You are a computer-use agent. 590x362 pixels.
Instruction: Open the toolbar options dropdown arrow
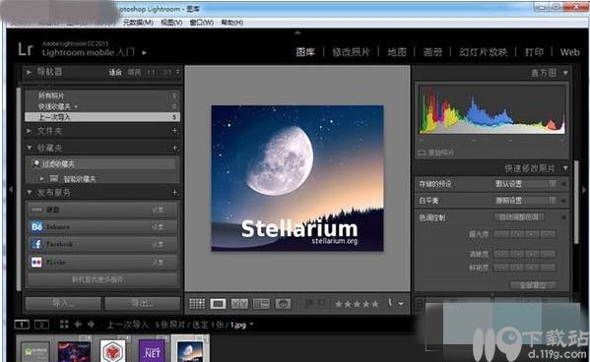coord(401,304)
